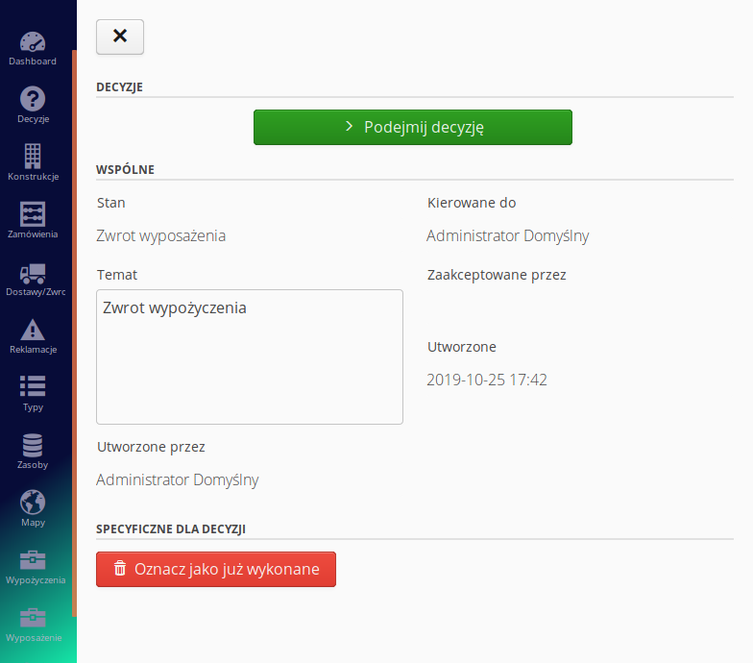Click the trash icon on red button
Image resolution: width=753 pixels, height=663 pixels.
click(x=120, y=569)
